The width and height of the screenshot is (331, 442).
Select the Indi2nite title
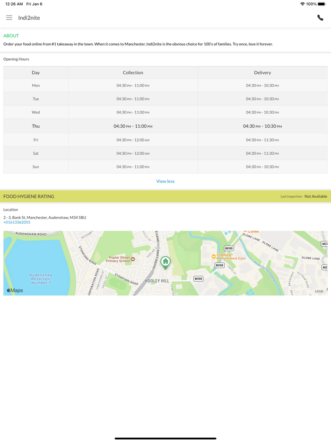pyautogui.click(x=29, y=18)
